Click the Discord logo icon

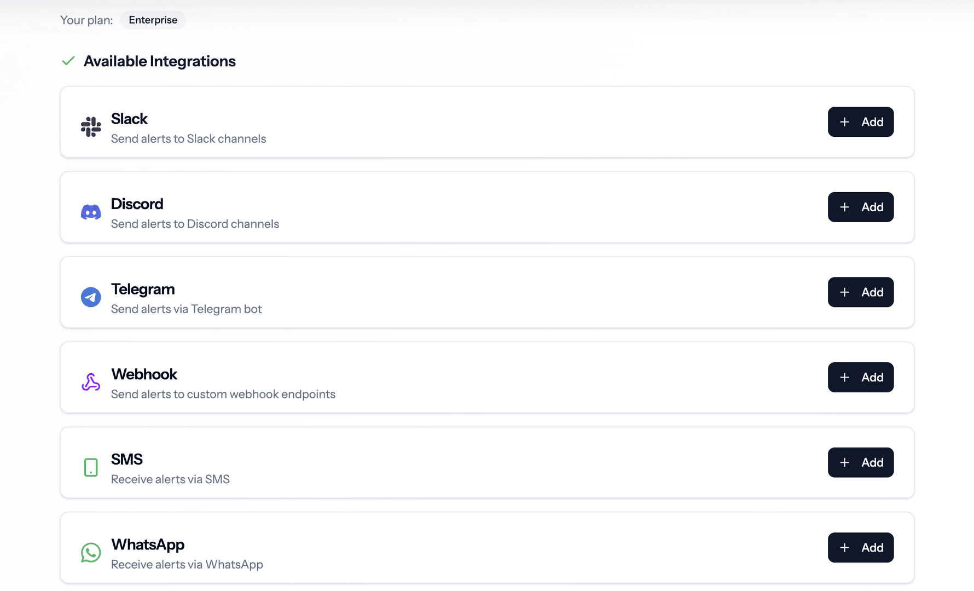point(90,212)
